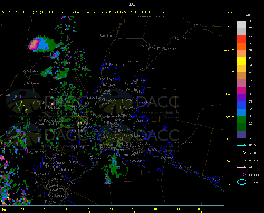264x213 pixels.
Task: Select the slate swatch between 10 and 5 dBZ
Action: (242, 134)
